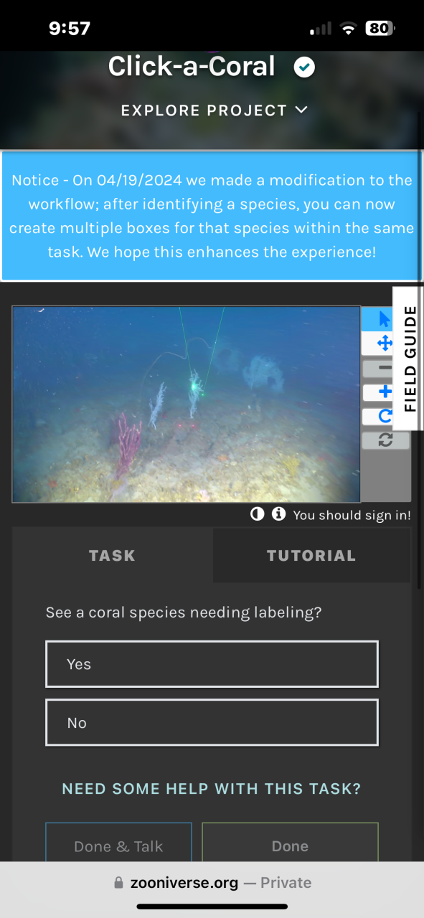
Task: Reset the image view
Action: (x=385, y=440)
